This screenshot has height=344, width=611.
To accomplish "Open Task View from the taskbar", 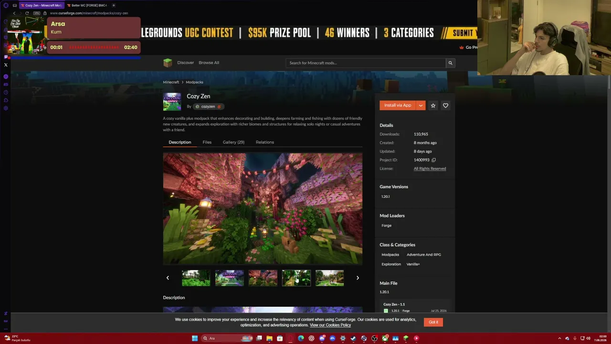I will [x=259, y=338].
